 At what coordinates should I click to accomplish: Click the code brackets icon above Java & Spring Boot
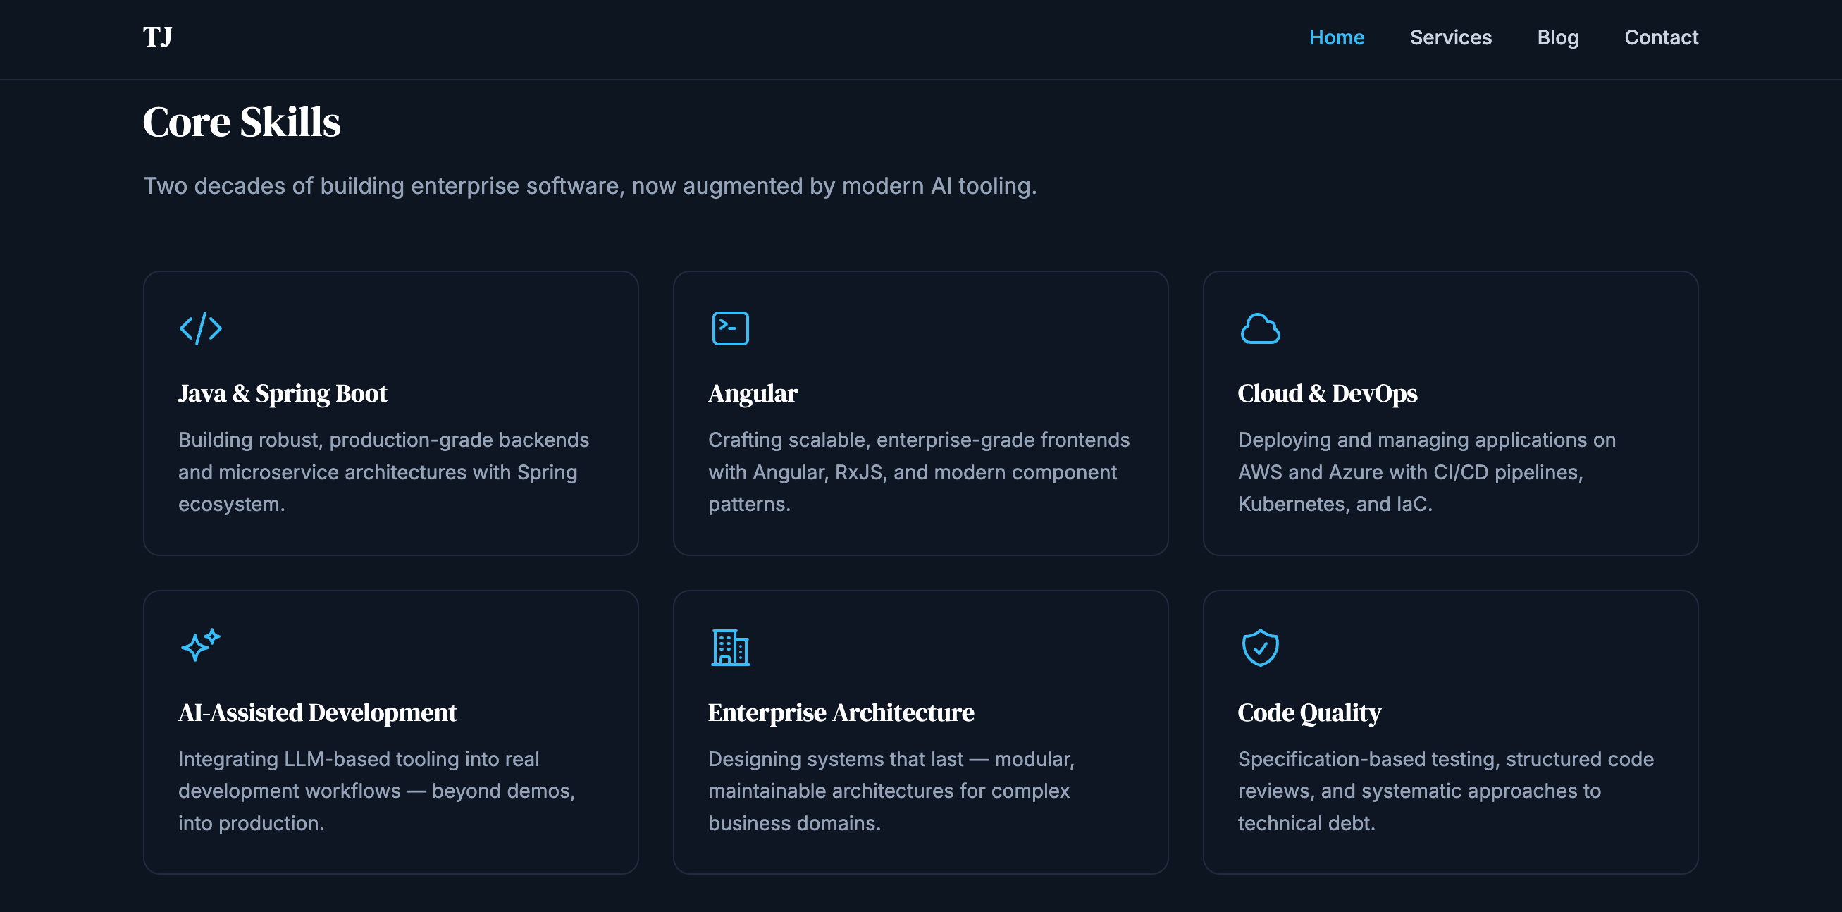point(200,328)
